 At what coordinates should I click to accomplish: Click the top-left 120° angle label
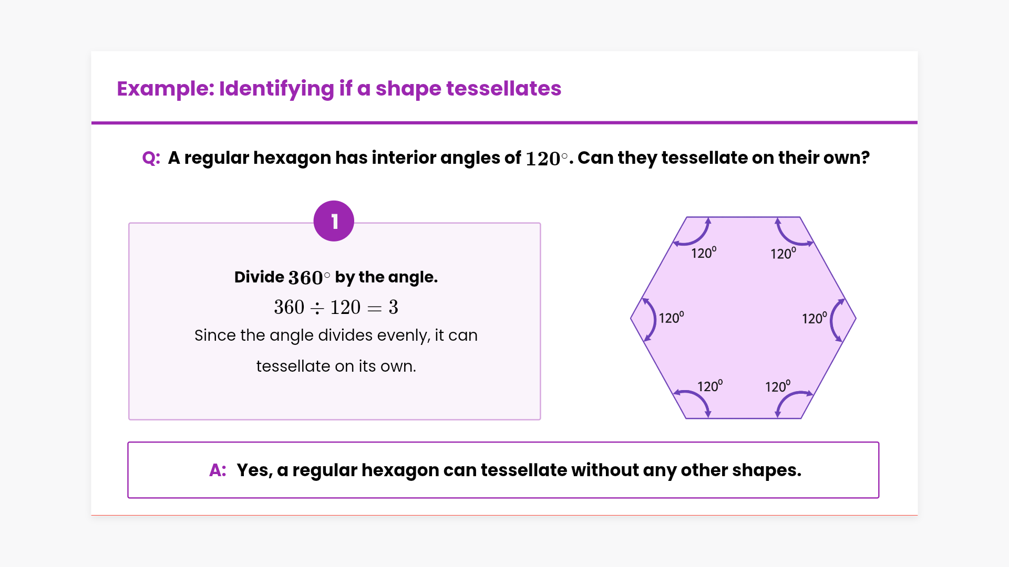tap(704, 253)
